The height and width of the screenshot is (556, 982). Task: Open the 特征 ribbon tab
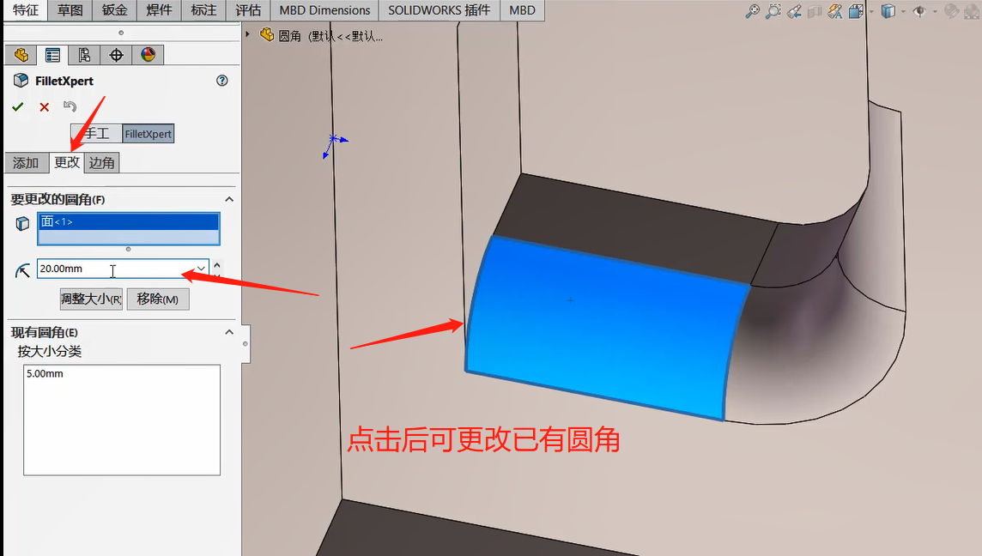click(x=26, y=10)
